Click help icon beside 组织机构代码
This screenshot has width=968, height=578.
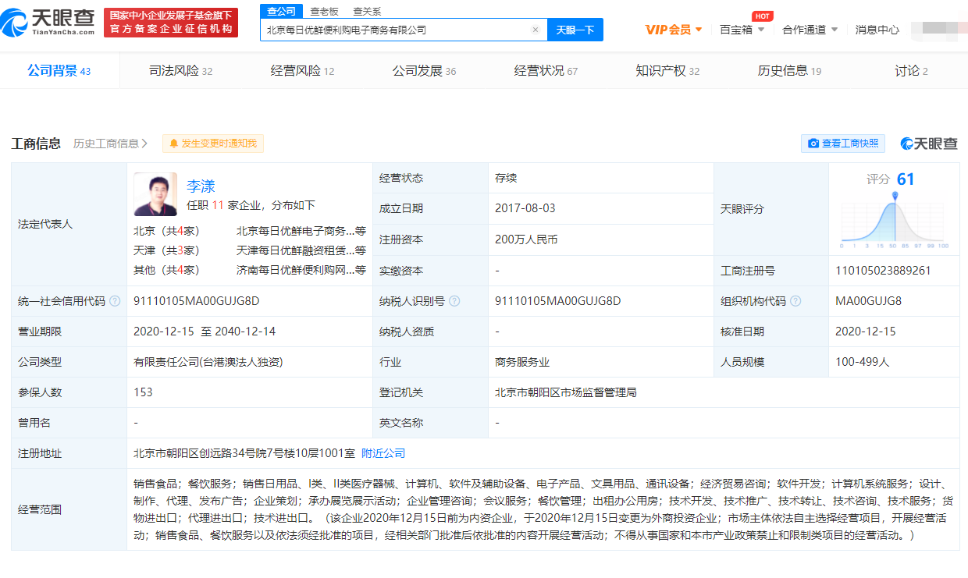click(795, 301)
